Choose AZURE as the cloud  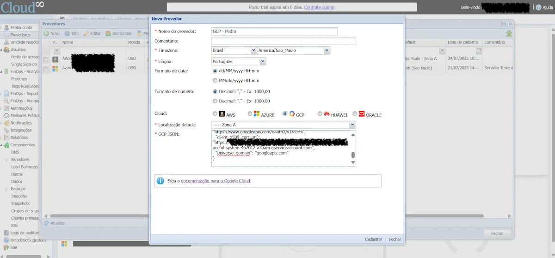click(250, 113)
